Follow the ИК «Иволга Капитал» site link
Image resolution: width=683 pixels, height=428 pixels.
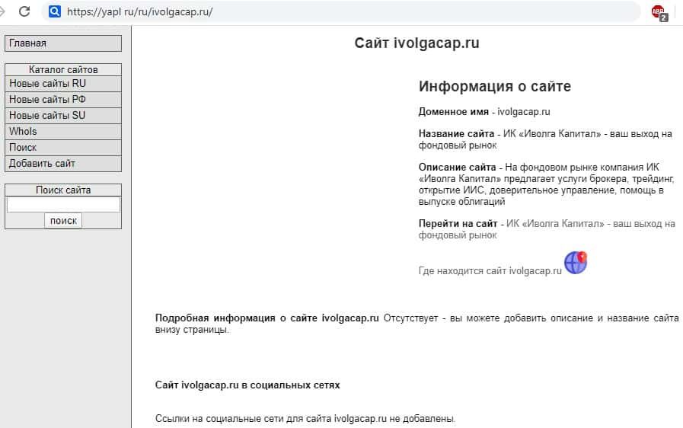coord(547,229)
